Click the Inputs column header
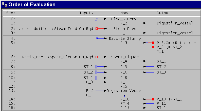 [x=86, y=13]
